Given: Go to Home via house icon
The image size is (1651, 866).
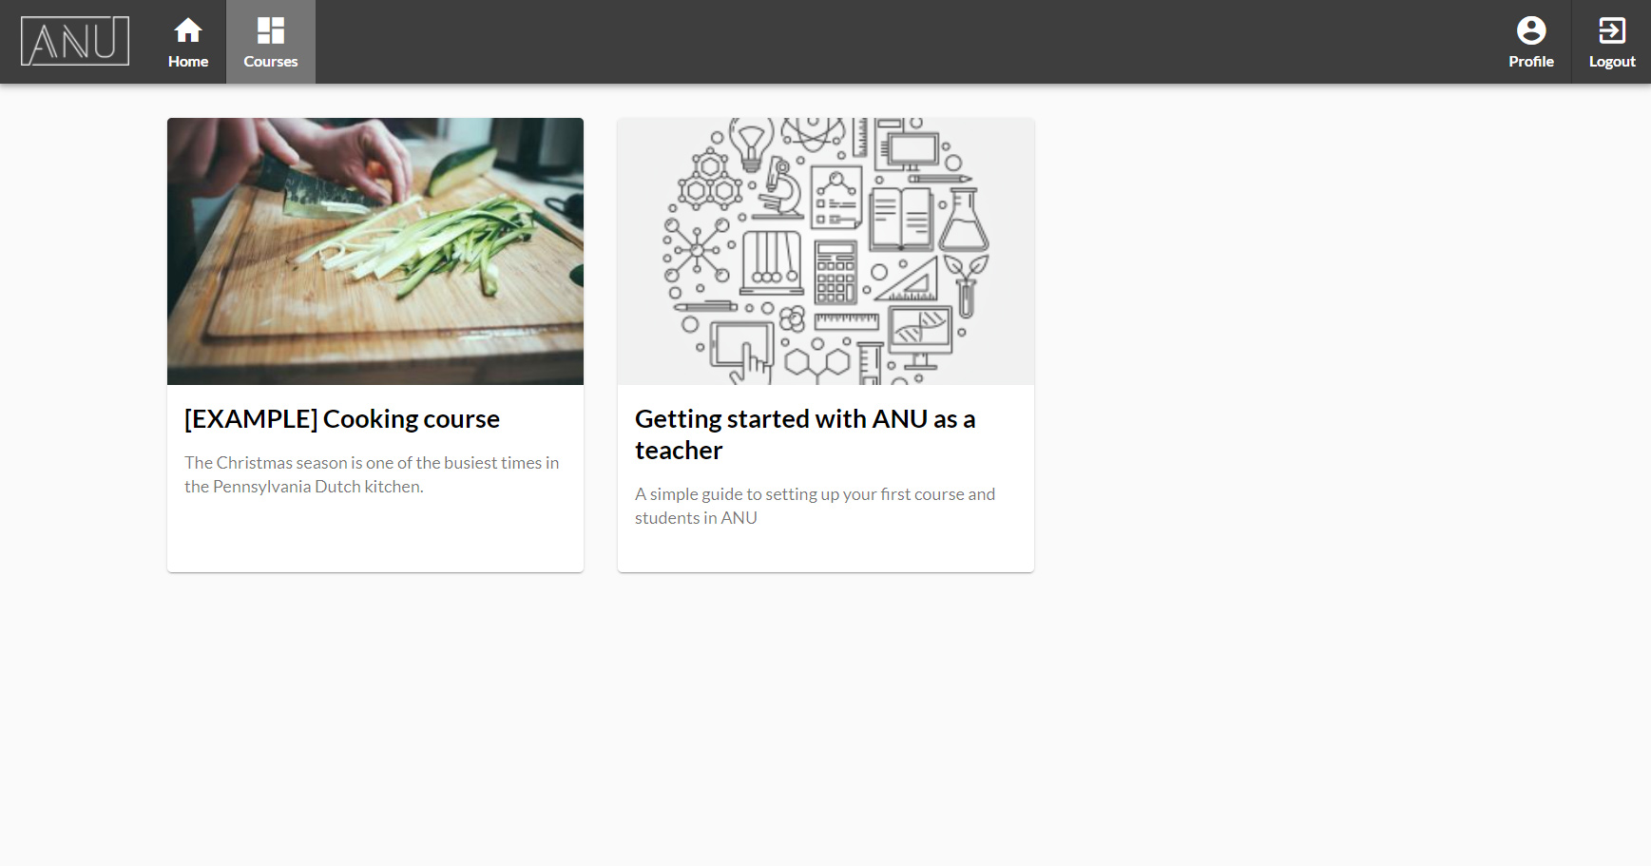Looking at the screenshot, I should point(188,30).
